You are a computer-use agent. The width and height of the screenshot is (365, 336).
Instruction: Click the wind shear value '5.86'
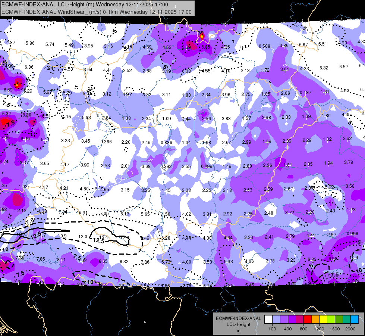pyautogui.click(x=30, y=43)
